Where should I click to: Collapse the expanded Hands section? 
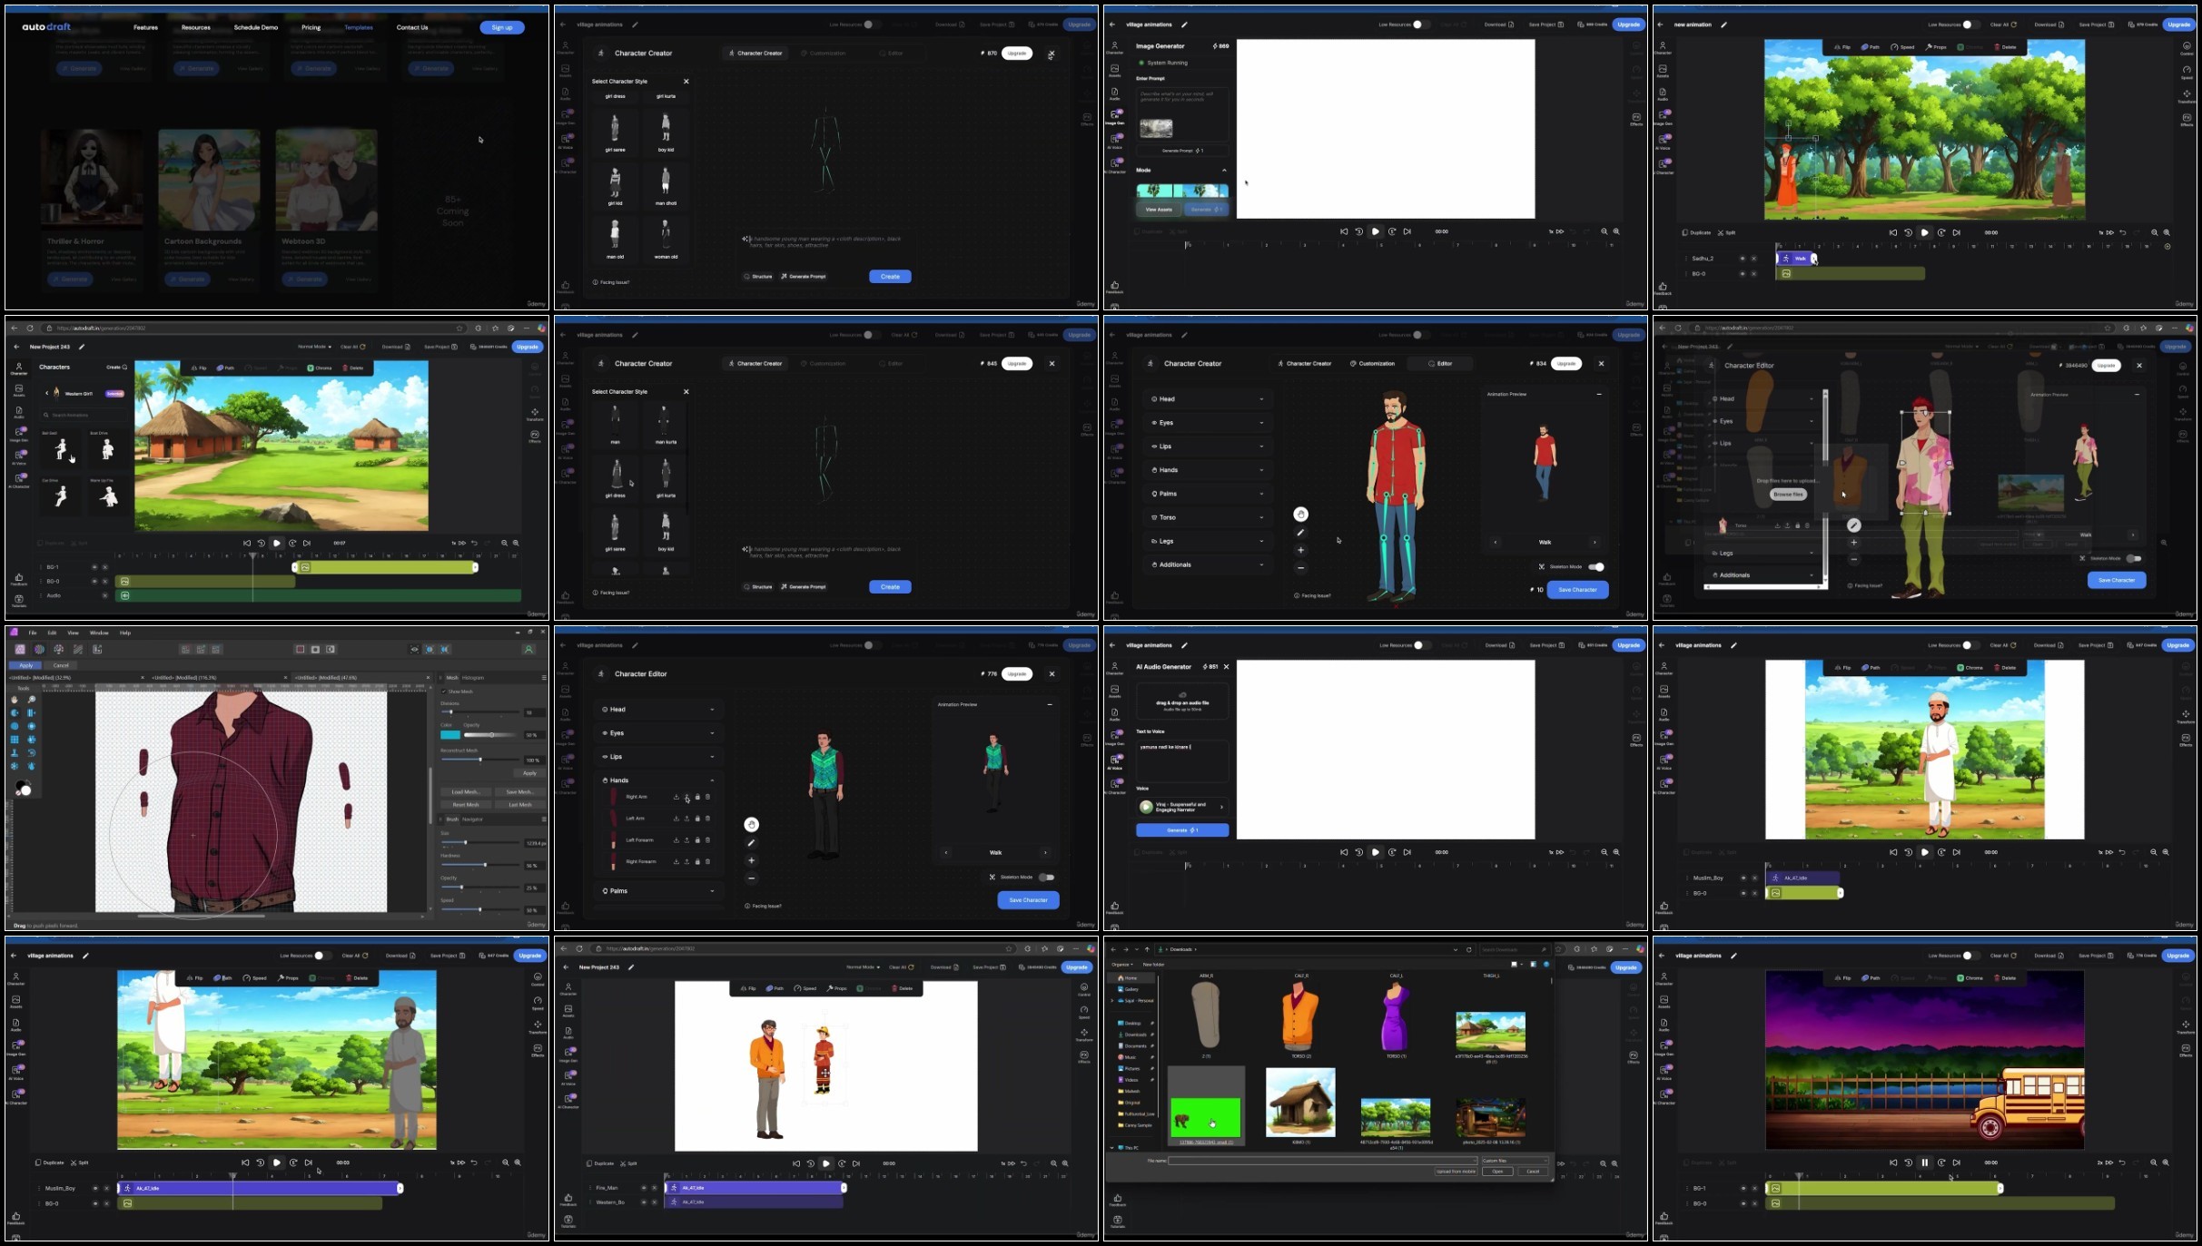coord(712,780)
